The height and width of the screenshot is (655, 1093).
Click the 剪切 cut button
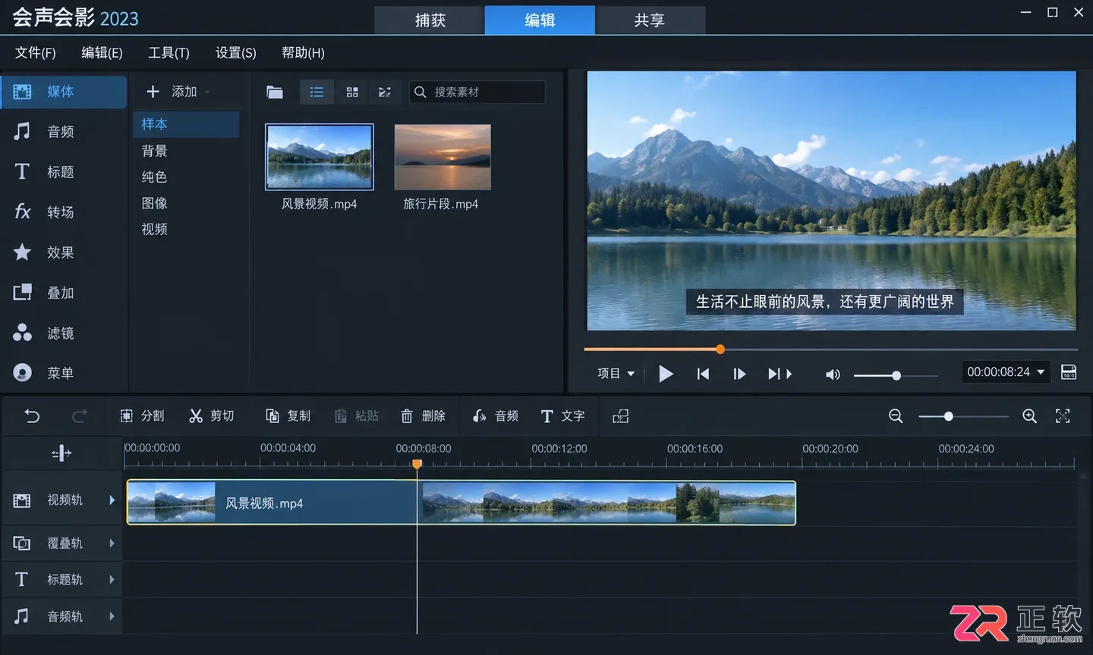click(x=212, y=416)
